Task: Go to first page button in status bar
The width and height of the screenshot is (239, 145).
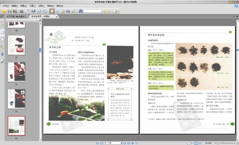Action: 98,143
